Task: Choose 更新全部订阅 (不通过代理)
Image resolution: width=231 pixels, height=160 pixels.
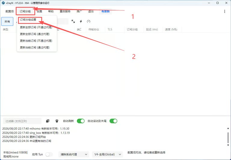Action: 37,27
